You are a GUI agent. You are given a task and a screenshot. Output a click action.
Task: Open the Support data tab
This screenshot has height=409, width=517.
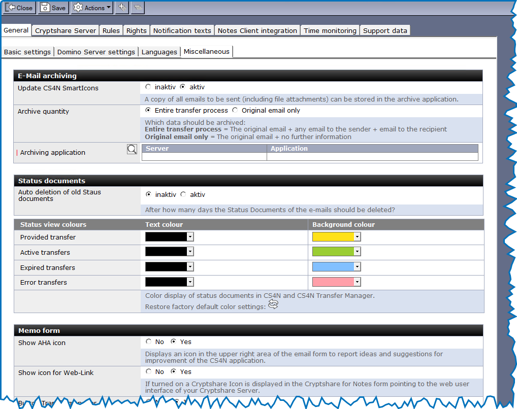tap(385, 30)
